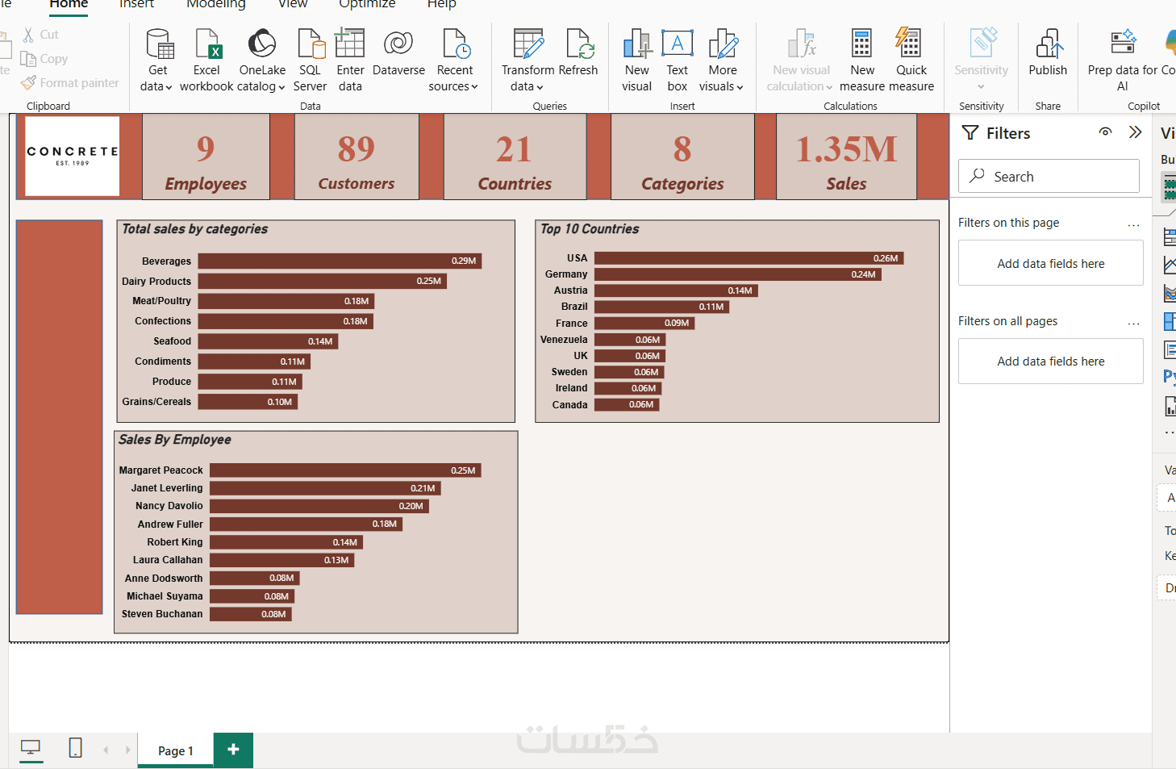Open the View ribbon tab
This screenshot has width=1176, height=769.
(x=293, y=4)
